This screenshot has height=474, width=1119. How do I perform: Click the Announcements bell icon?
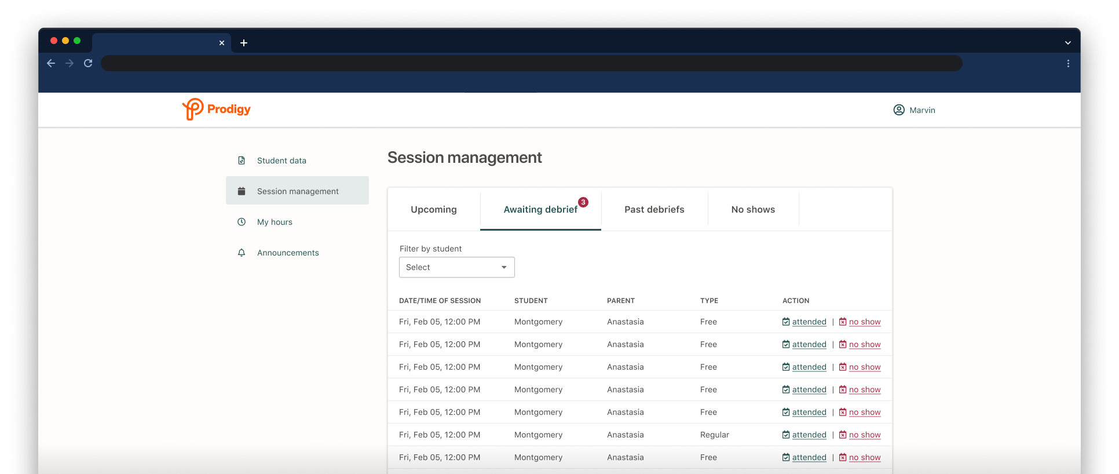pos(242,253)
